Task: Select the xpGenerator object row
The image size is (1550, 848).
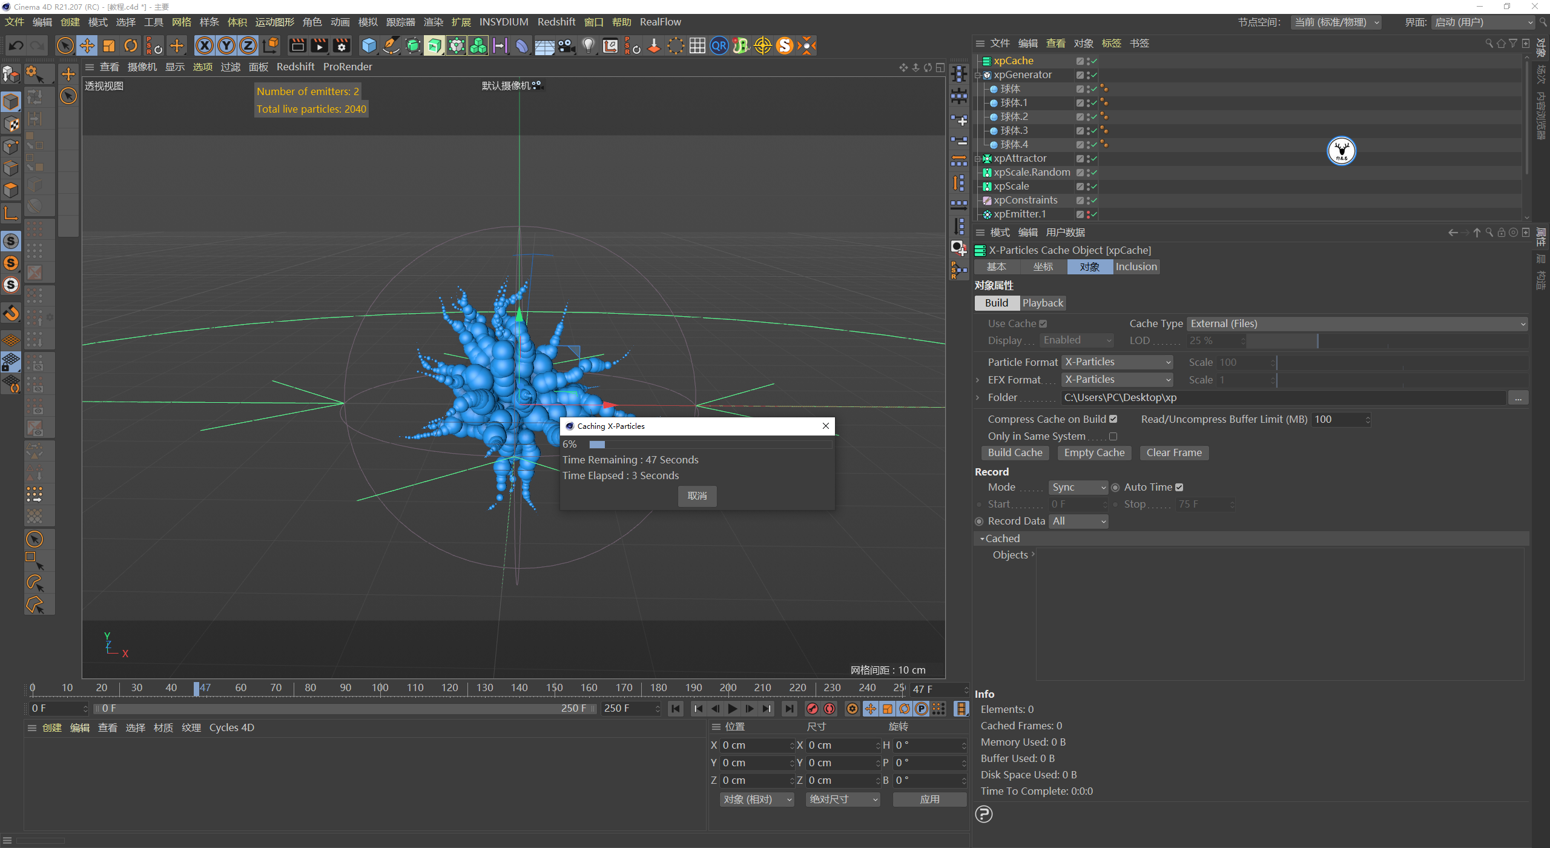Action: pos(1023,75)
